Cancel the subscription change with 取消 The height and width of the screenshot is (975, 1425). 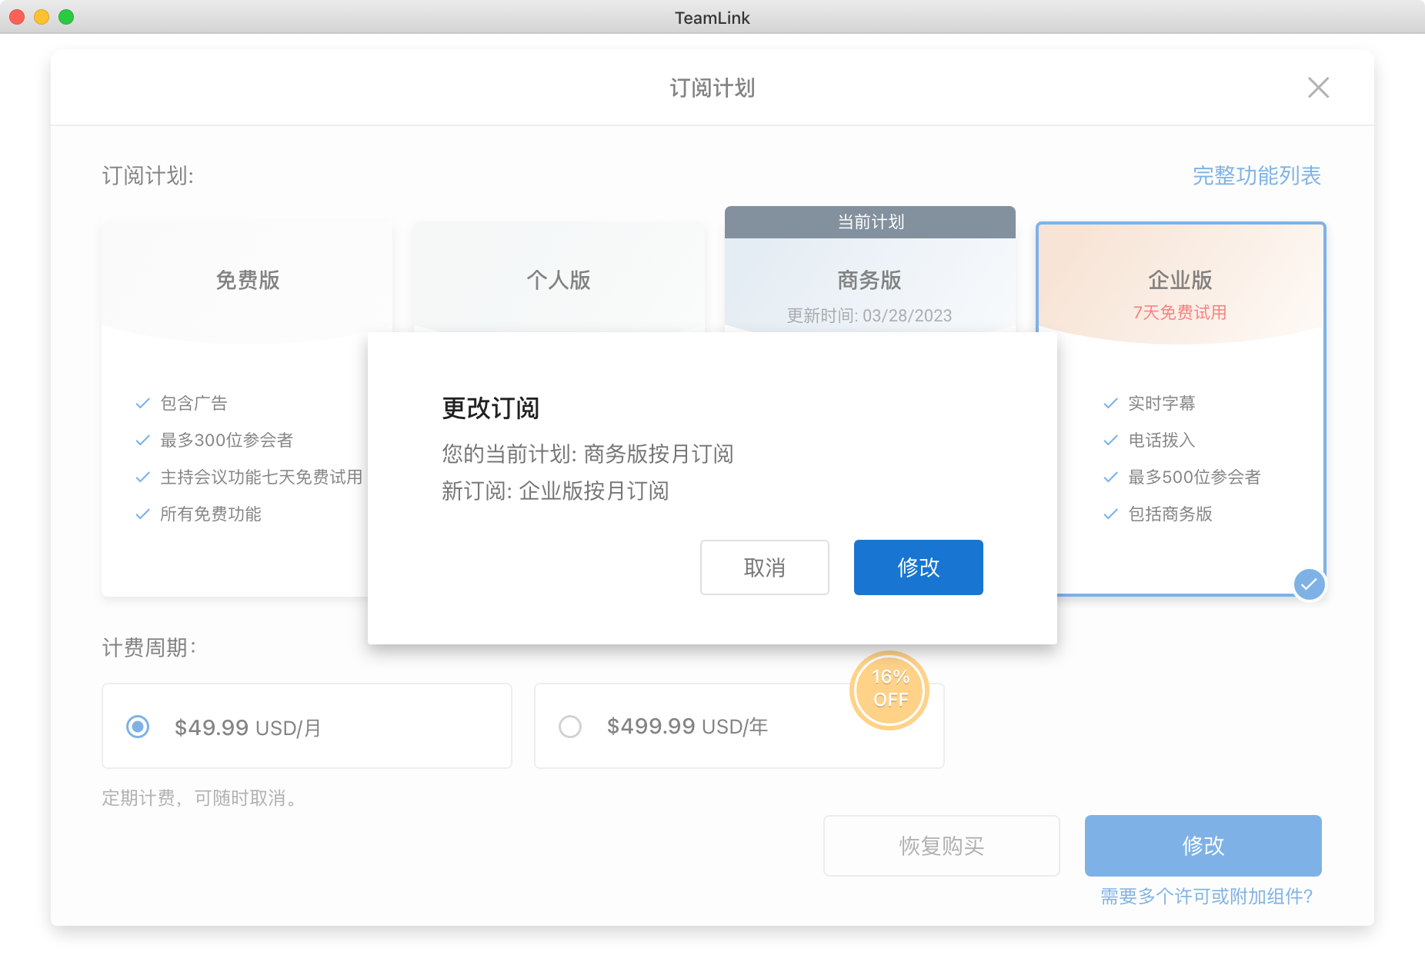coord(764,567)
